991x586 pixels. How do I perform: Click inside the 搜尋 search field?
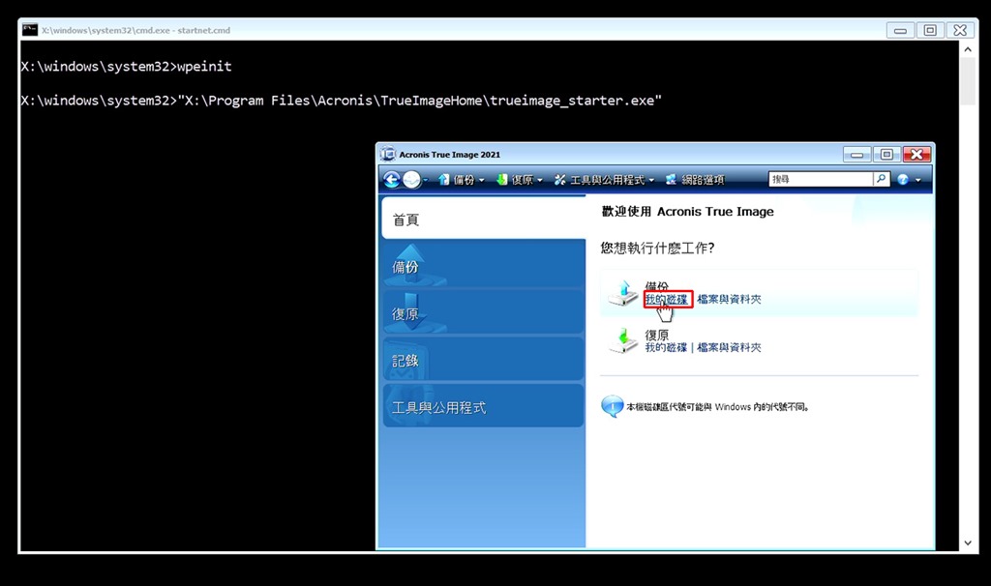pyautogui.click(x=819, y=180)
